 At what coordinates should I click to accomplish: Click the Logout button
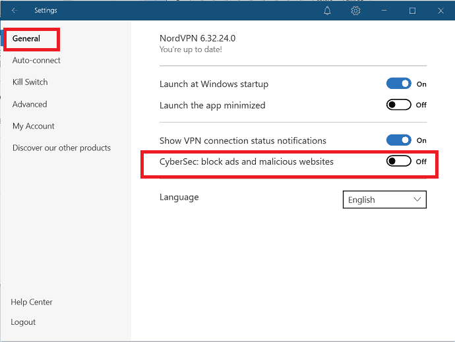(23, 322)
